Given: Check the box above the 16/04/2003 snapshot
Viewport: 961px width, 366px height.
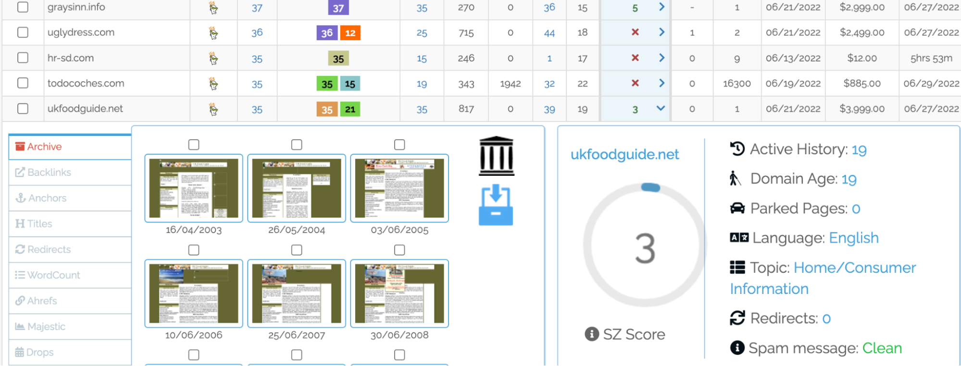Looking at the screenshot, I should (194, 145).
